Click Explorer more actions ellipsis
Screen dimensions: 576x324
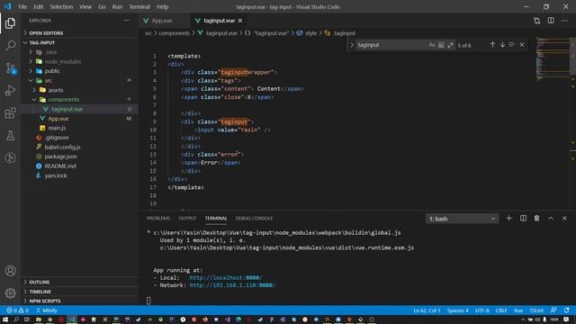[127, 21]
